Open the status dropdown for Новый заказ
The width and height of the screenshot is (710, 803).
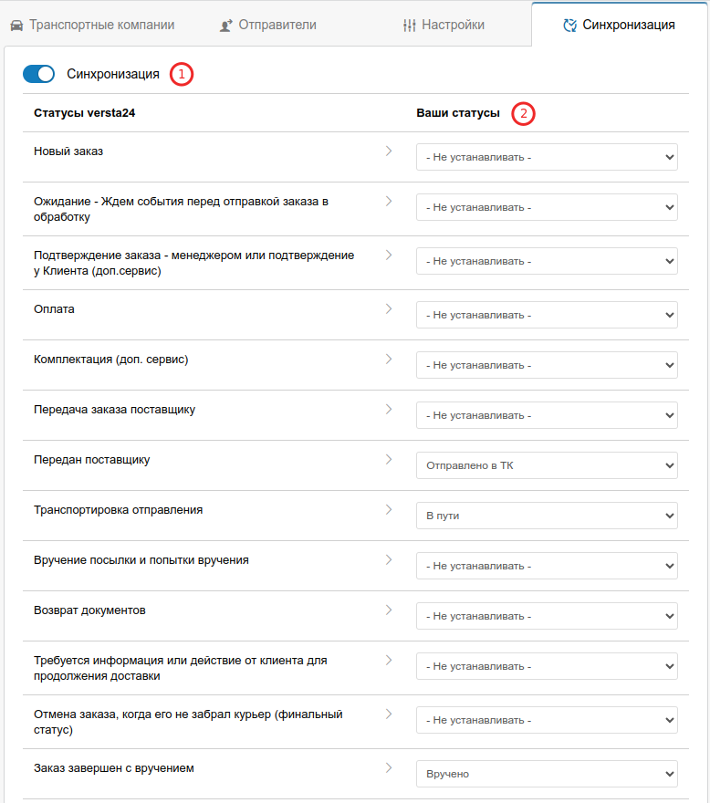(x=547, y=157)
